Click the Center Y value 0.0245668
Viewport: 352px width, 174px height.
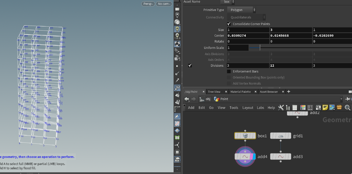291,36
